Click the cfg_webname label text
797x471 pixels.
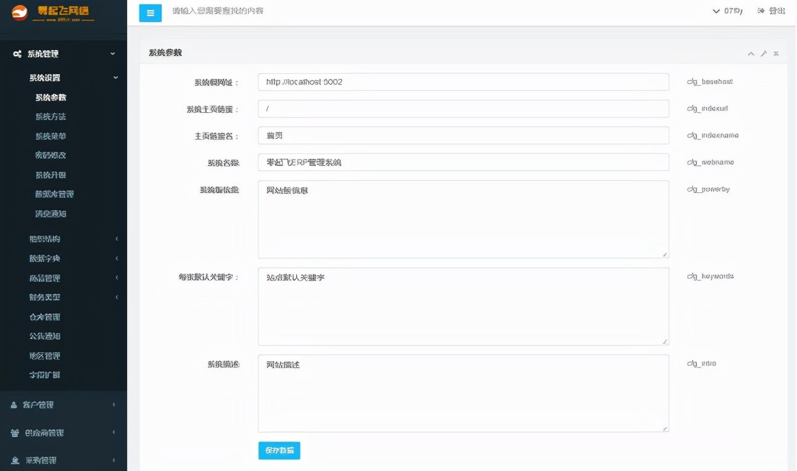pyautogui.click(x=711, y=163)
